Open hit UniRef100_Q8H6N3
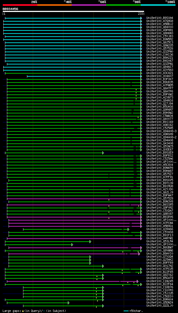The width and height of the screenshot is (178, 313). [160, 33]
